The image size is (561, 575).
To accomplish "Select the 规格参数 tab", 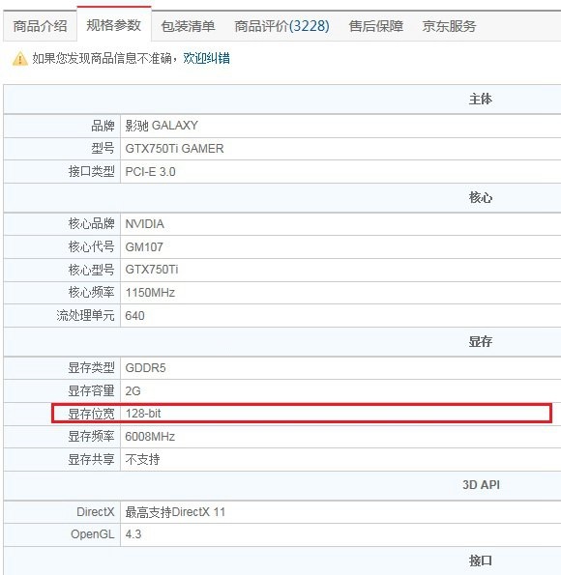I will [114, 25].
